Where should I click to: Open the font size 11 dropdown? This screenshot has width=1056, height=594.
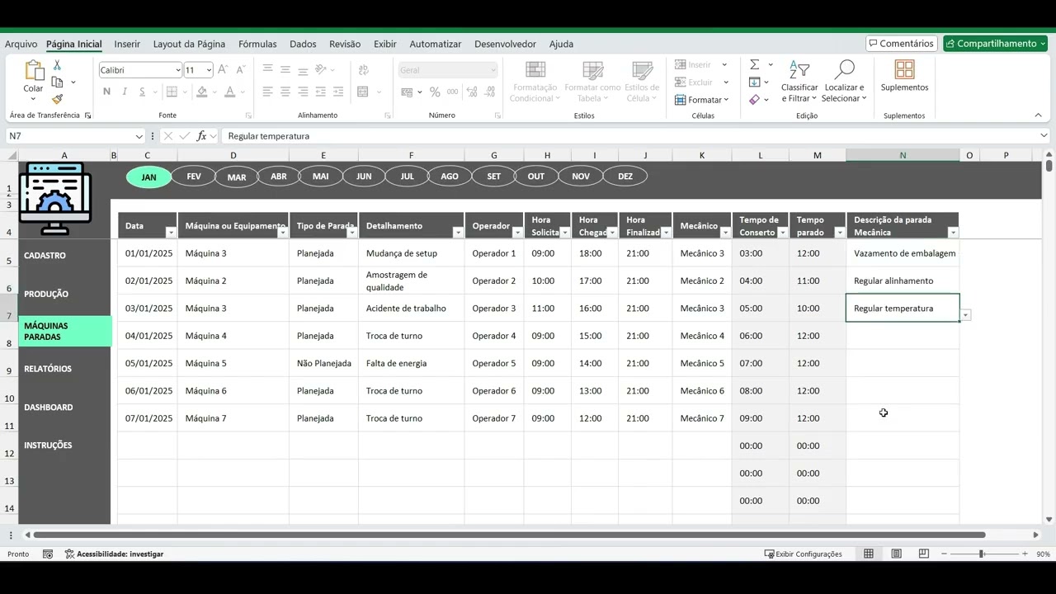(209, 70)
